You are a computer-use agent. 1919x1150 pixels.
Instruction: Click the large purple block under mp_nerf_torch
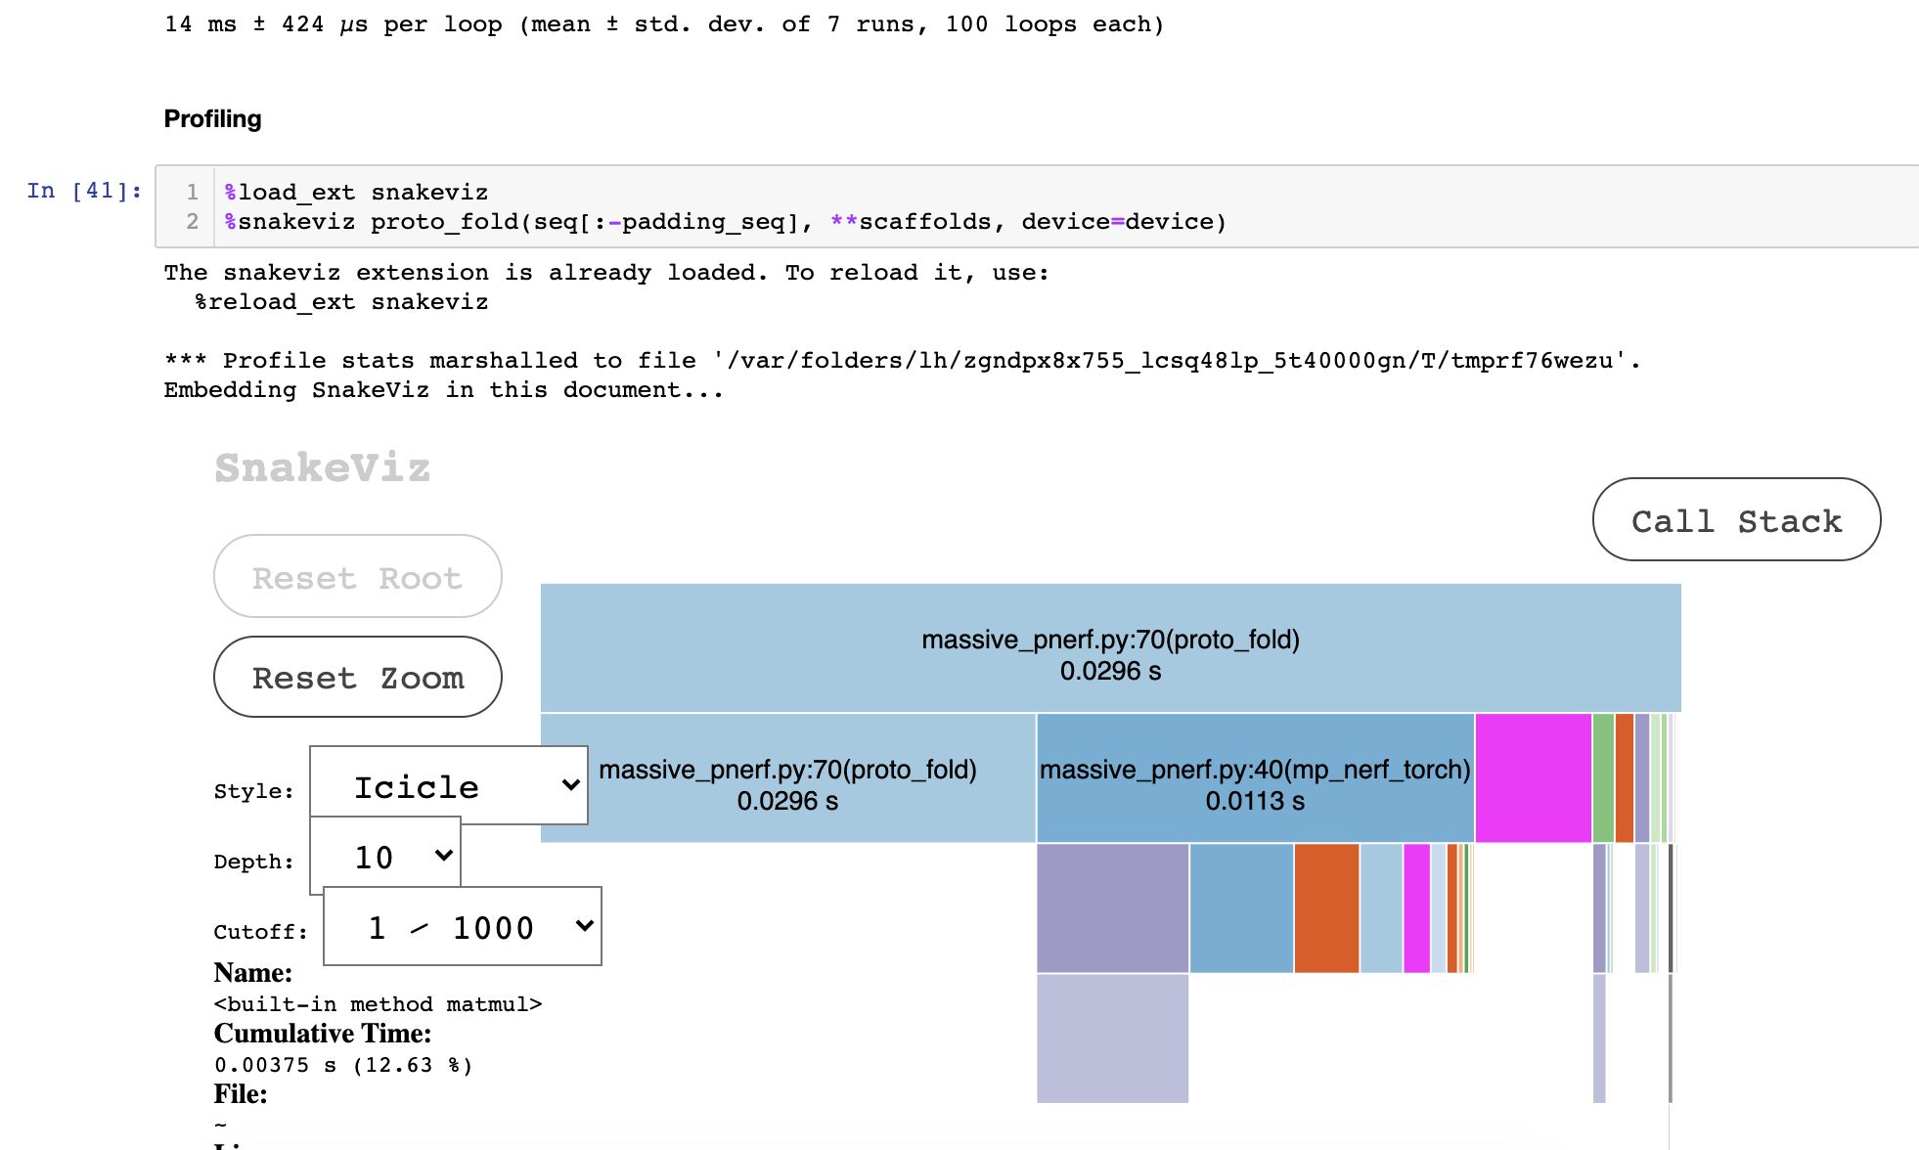1112,907
